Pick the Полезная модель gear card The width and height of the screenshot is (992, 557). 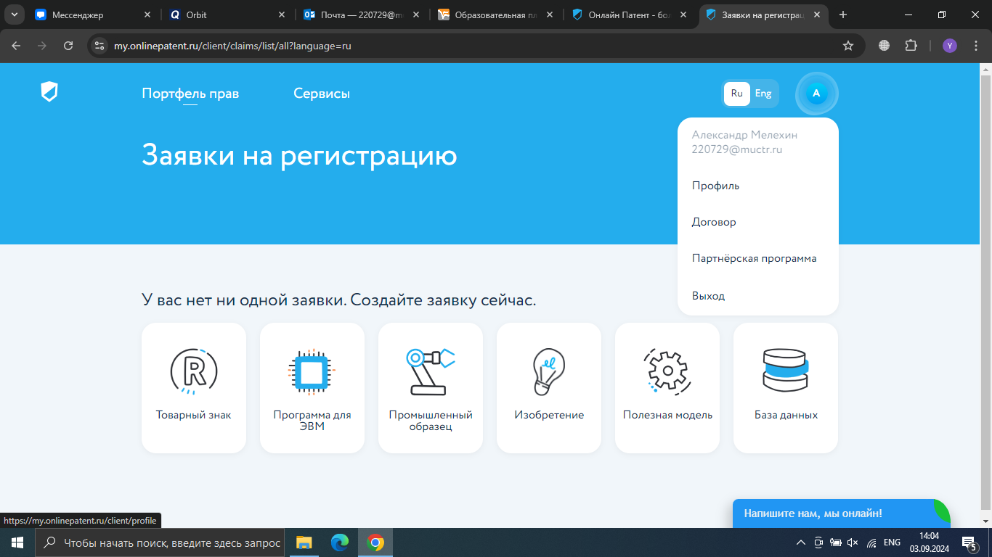(667, 388)
